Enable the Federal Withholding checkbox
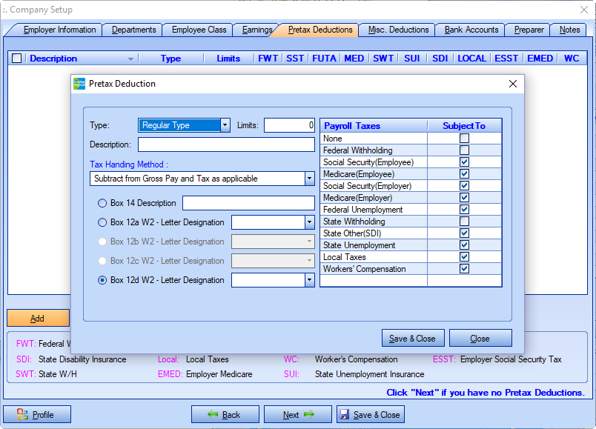 [x=464, y=150]
